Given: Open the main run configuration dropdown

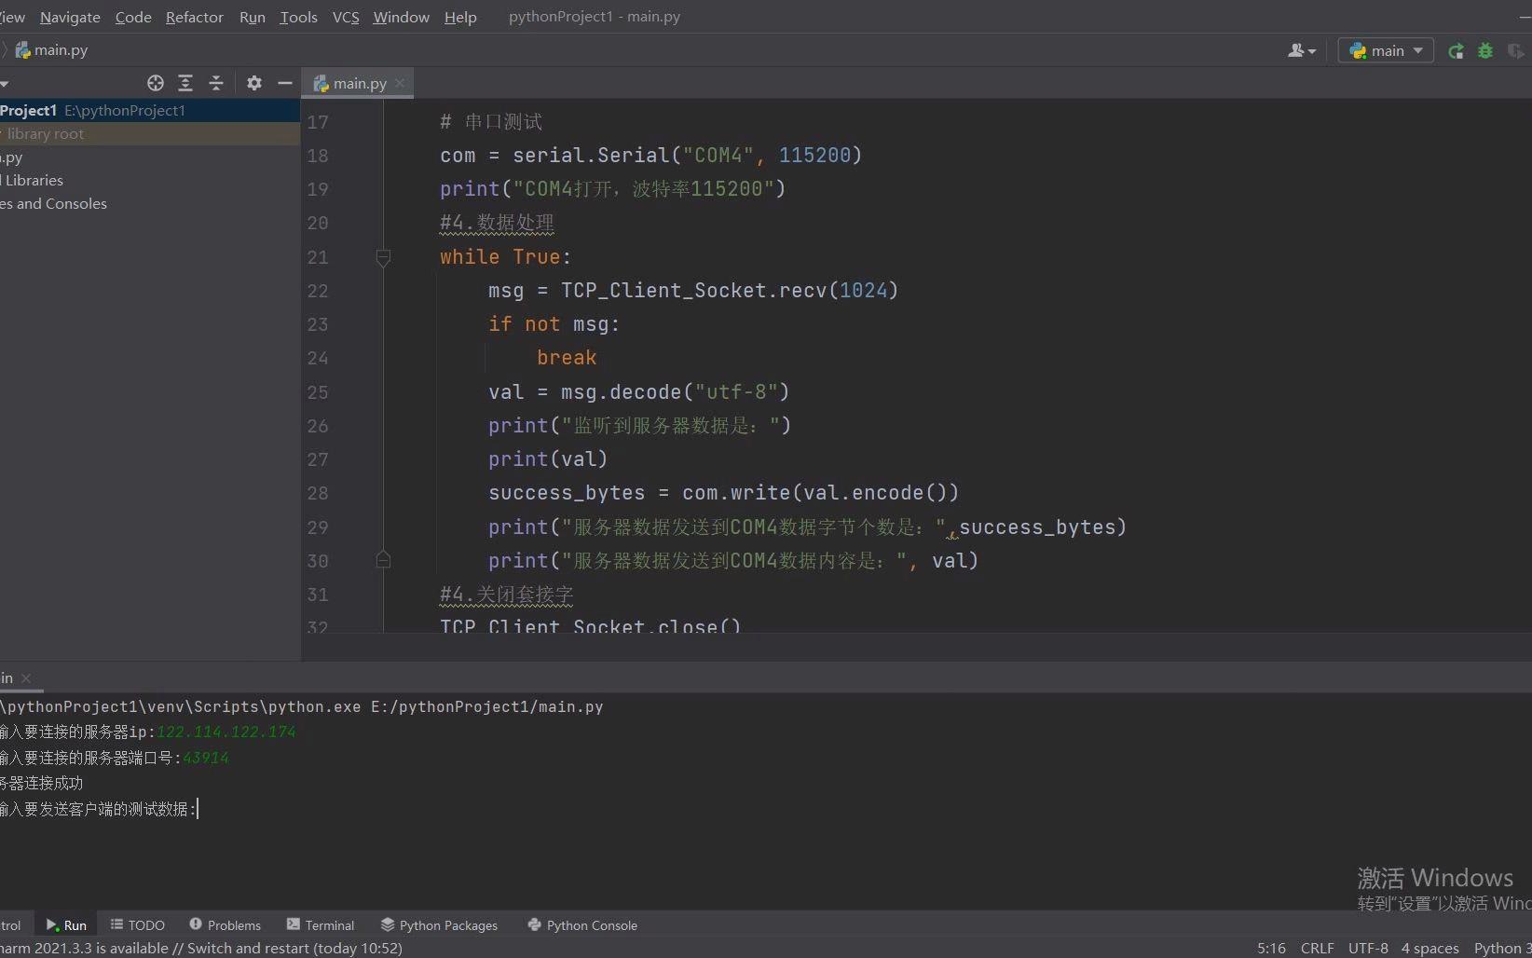Looking at the screenshot, I should pos(1386,51).
